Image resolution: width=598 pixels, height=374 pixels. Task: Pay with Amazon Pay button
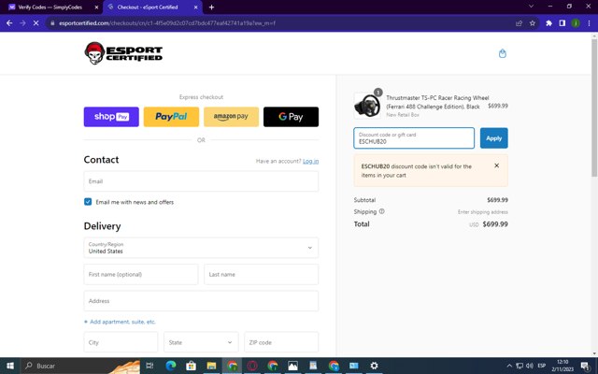pyautogui.click(x=231, y=117)
